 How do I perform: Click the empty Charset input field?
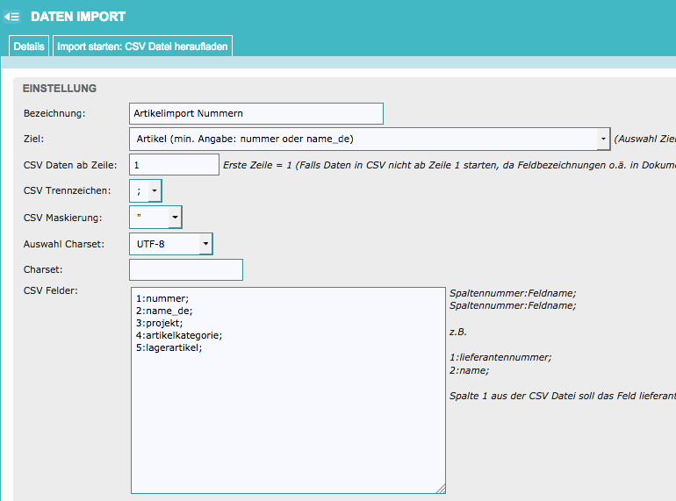click(x=185, y=269)
